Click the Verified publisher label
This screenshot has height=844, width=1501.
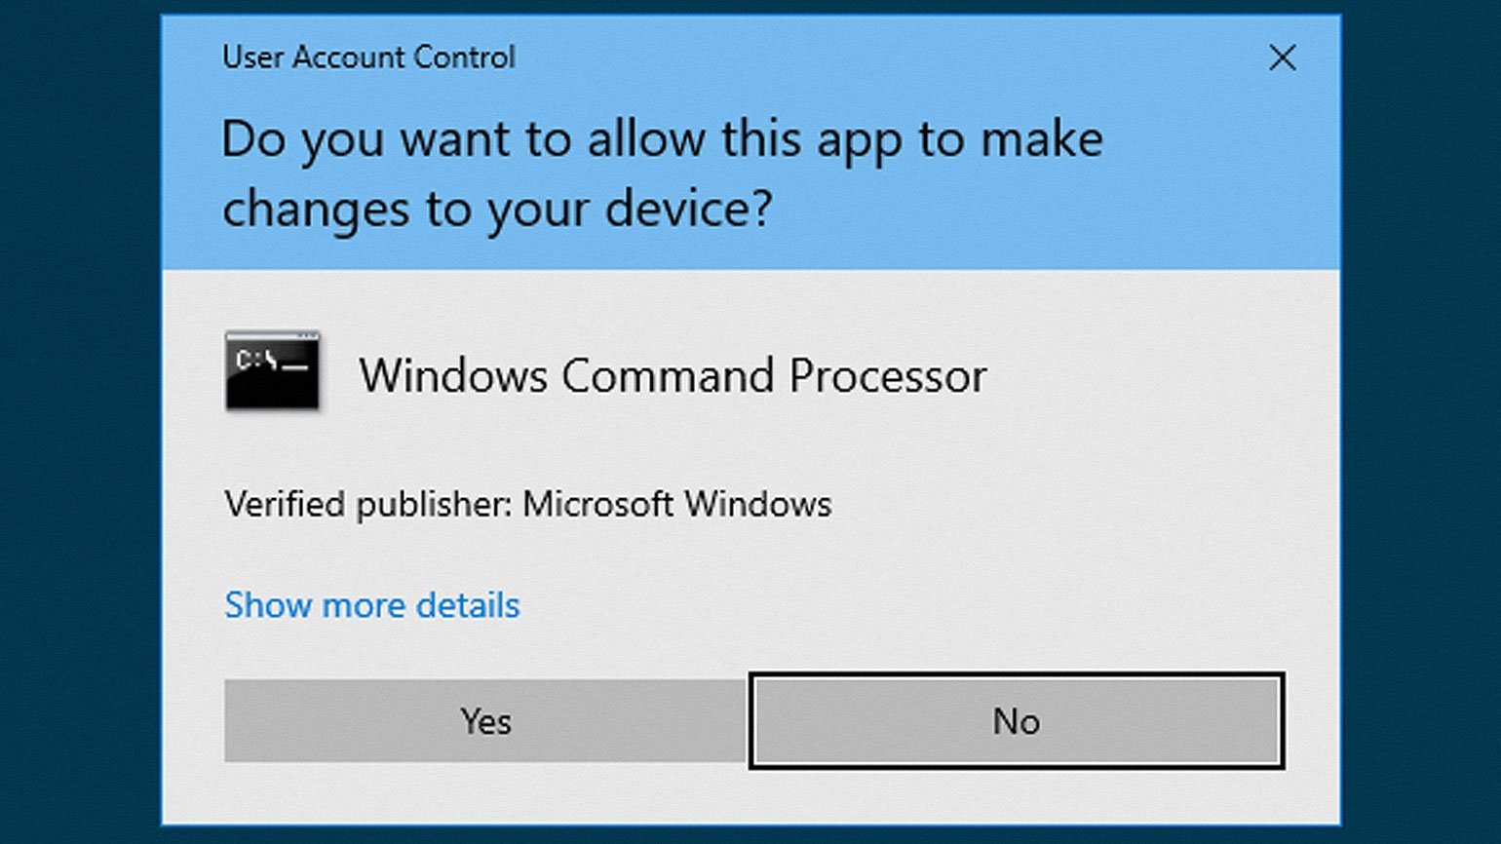point(368,505)
